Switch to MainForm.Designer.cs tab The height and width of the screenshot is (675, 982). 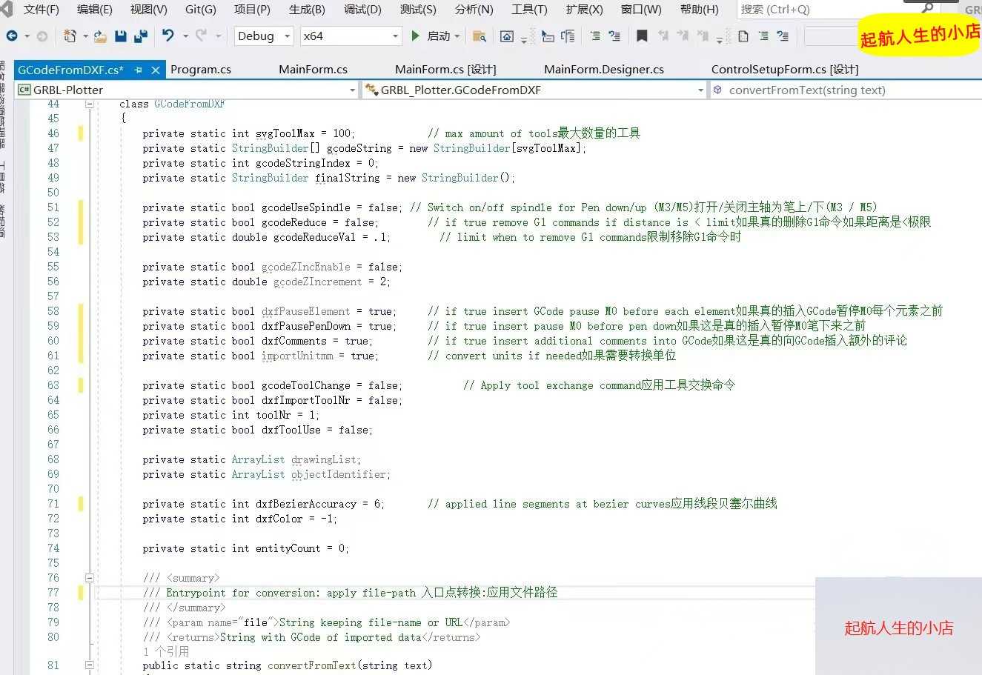tap(604, 69)
